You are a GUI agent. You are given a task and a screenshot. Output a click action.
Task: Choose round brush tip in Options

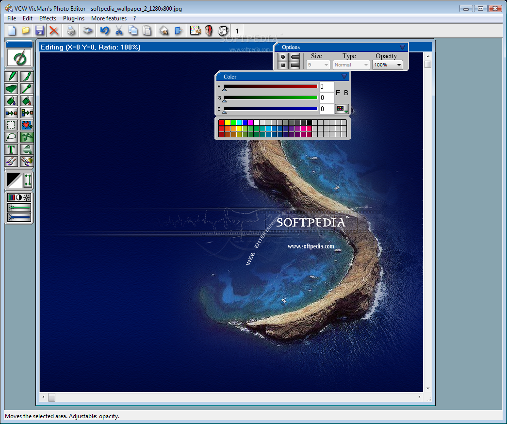click(x=283, y=57)
